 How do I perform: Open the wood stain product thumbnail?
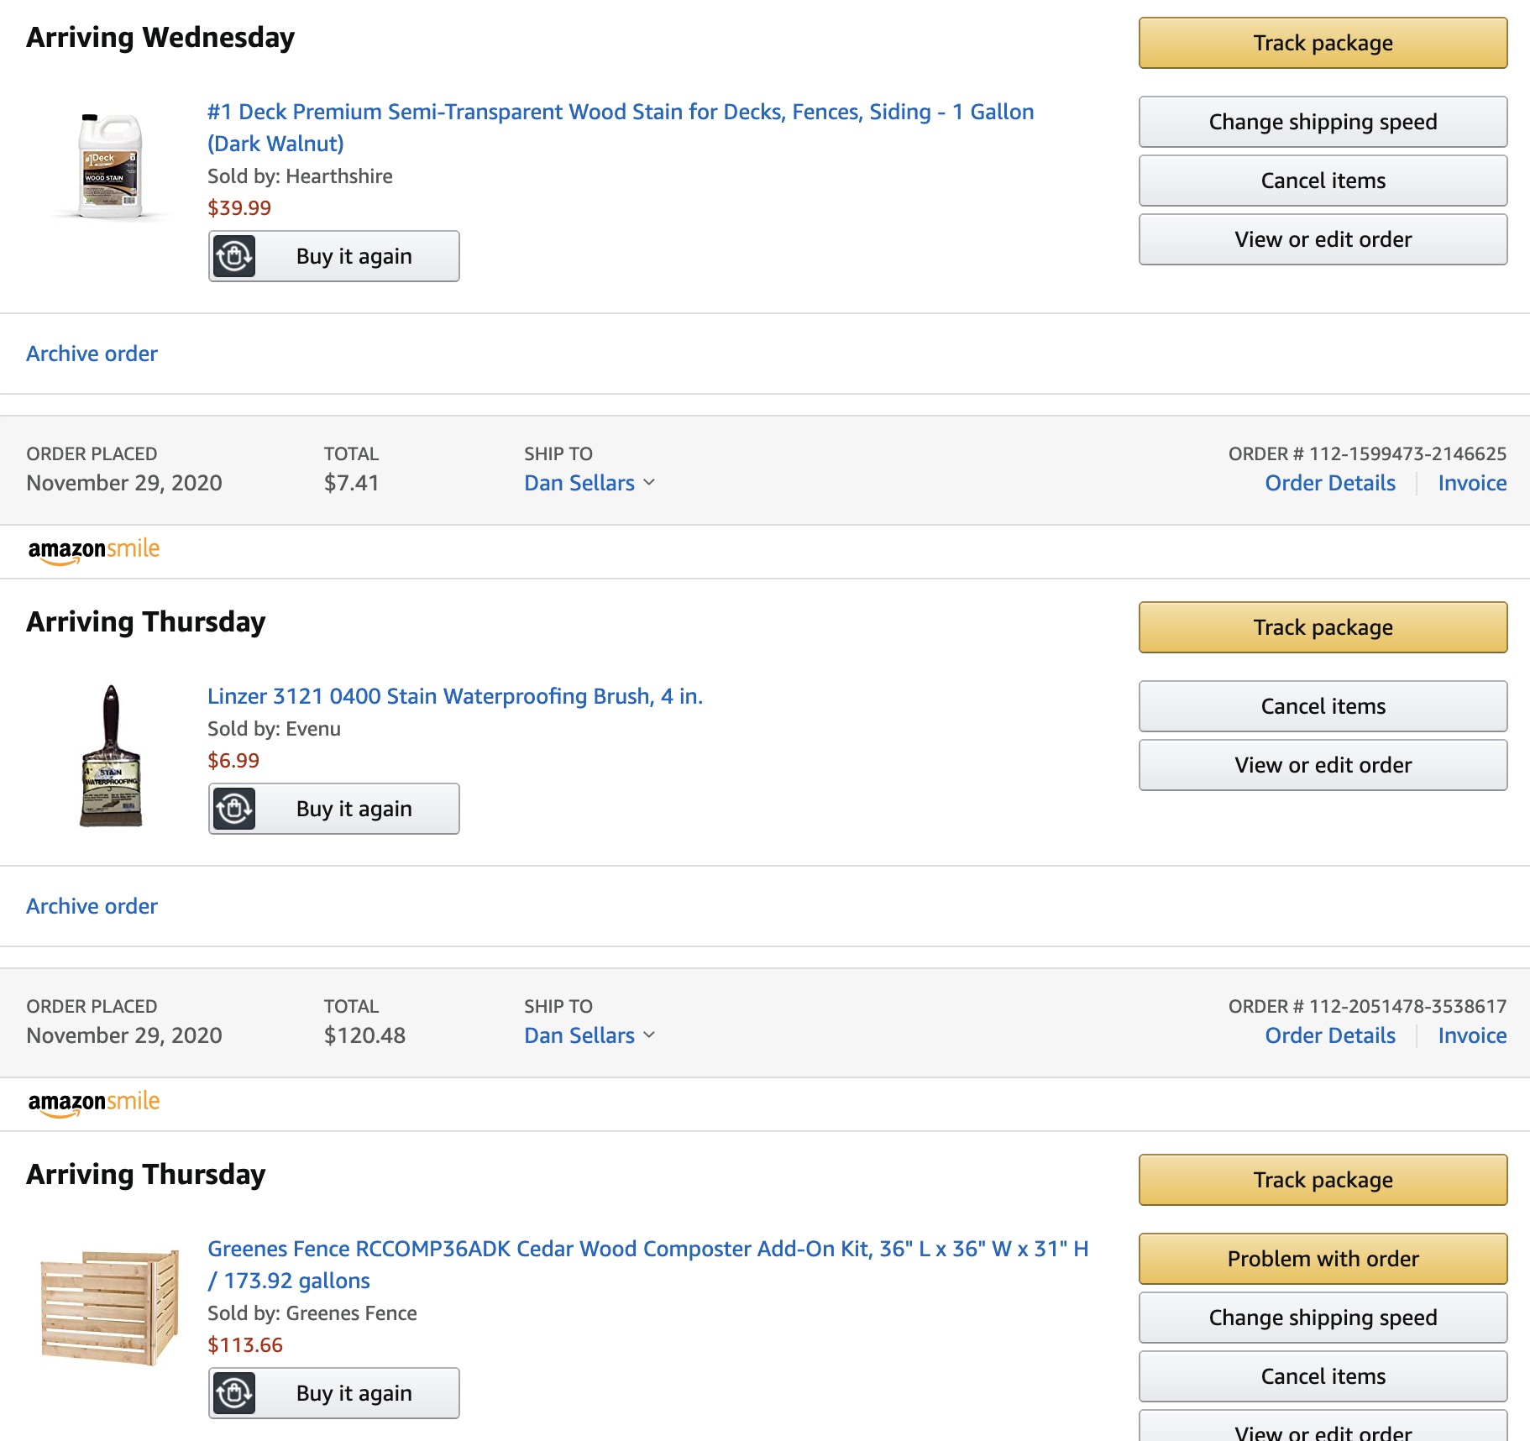click(x=111, y=165)
